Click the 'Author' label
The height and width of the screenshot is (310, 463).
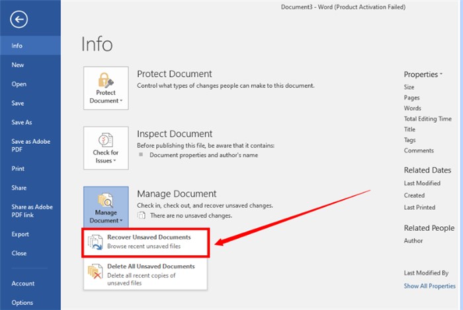pyautogui.click(x=413, y=241)
